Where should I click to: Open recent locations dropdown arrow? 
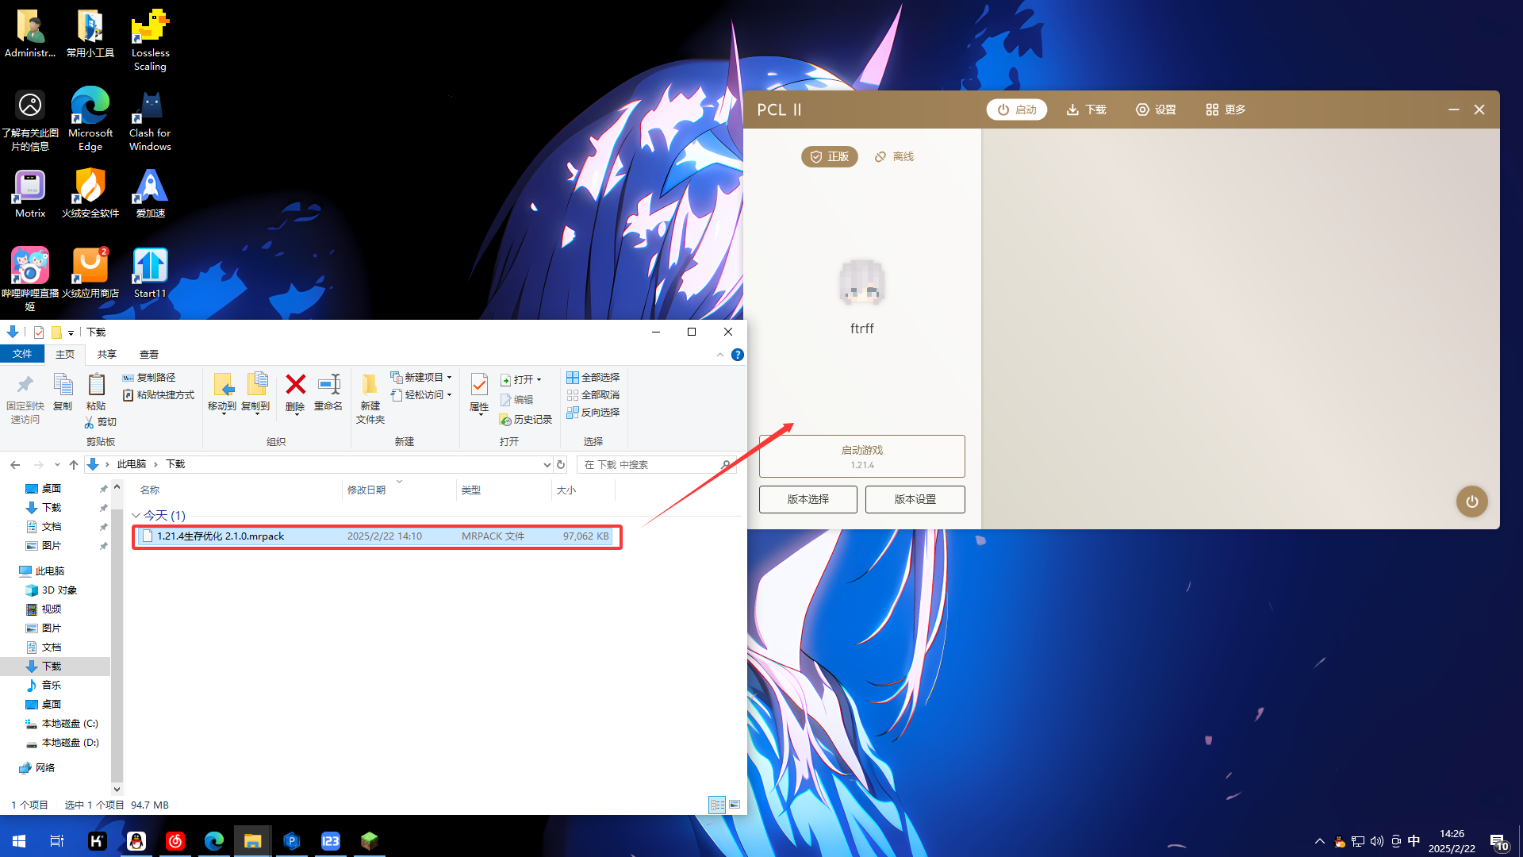[57, 464]
